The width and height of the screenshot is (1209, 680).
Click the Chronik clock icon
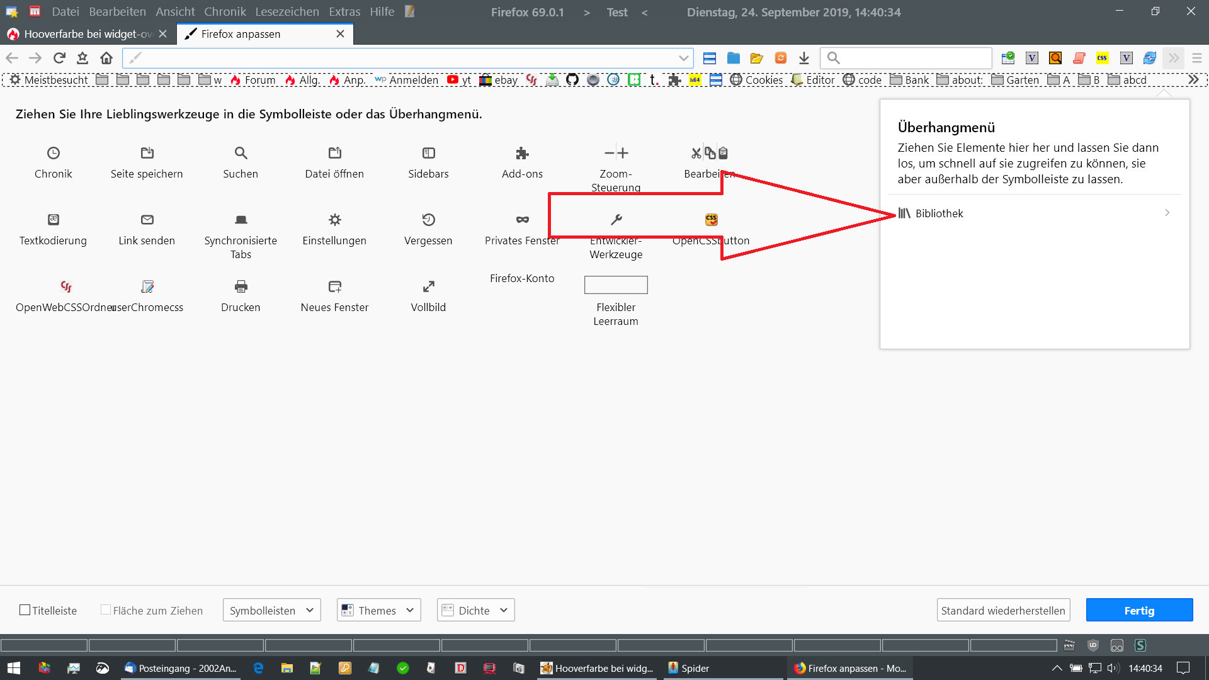(54, 153)
